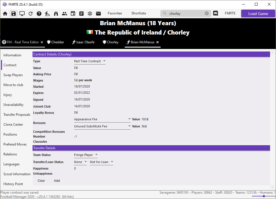Go to the Languages section

click(11, 164)
